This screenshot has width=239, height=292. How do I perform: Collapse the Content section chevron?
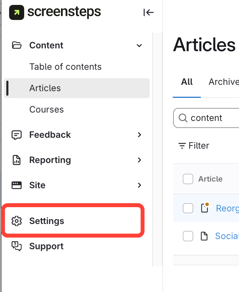point(139,46)
